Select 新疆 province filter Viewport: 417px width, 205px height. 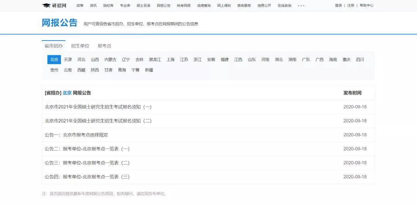pos(149,70)
